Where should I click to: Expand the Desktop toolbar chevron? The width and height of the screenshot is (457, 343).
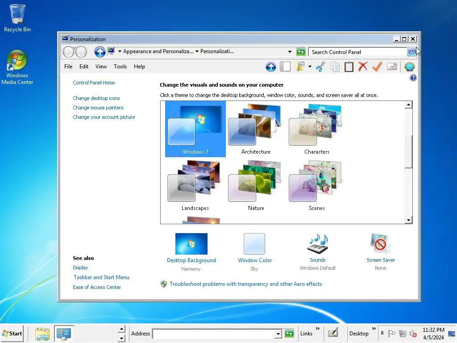pos(374,329)
